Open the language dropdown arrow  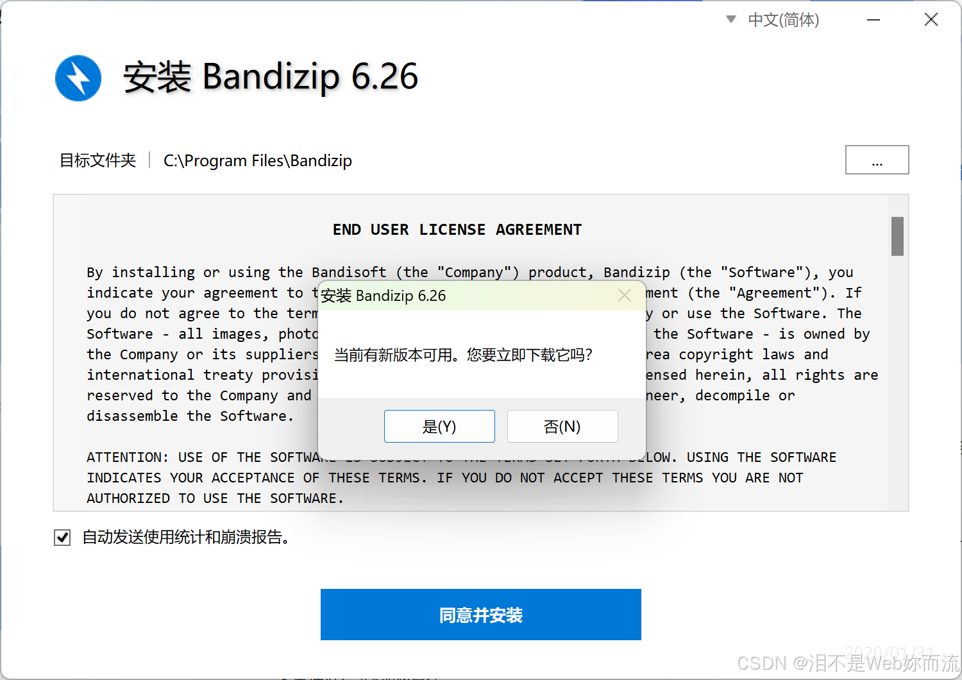[730, 19]
